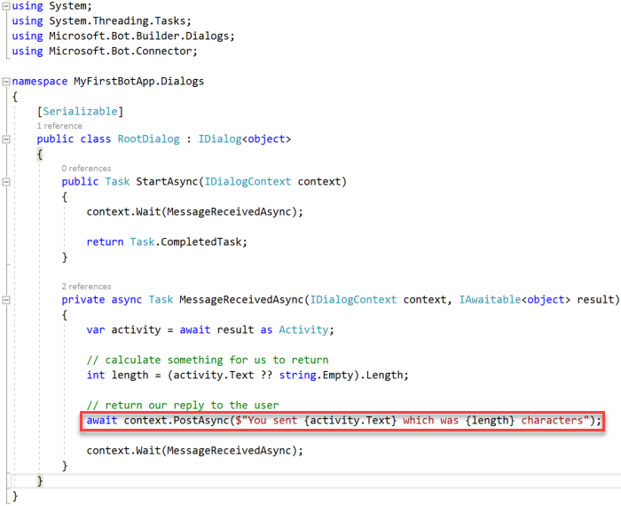Click the RootDialog class name

[148, 139]
